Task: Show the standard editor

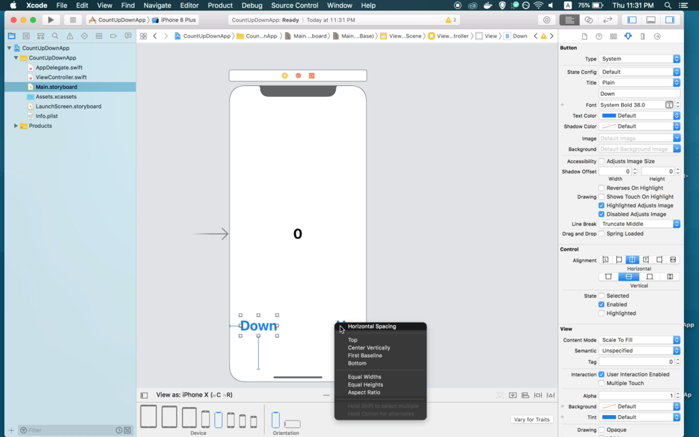Action: [x=569, y=20]
